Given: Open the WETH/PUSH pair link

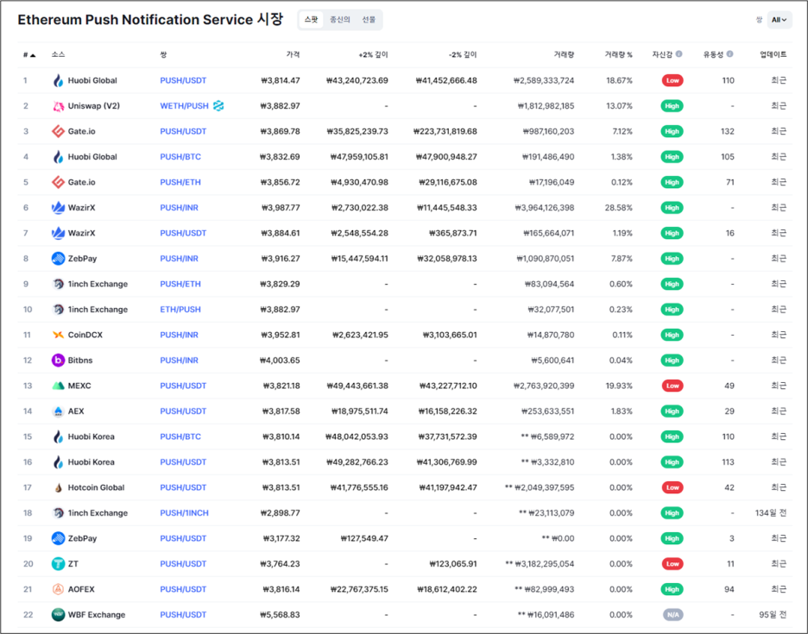Looking at the screenshot, I should click(x=184, y=106).
